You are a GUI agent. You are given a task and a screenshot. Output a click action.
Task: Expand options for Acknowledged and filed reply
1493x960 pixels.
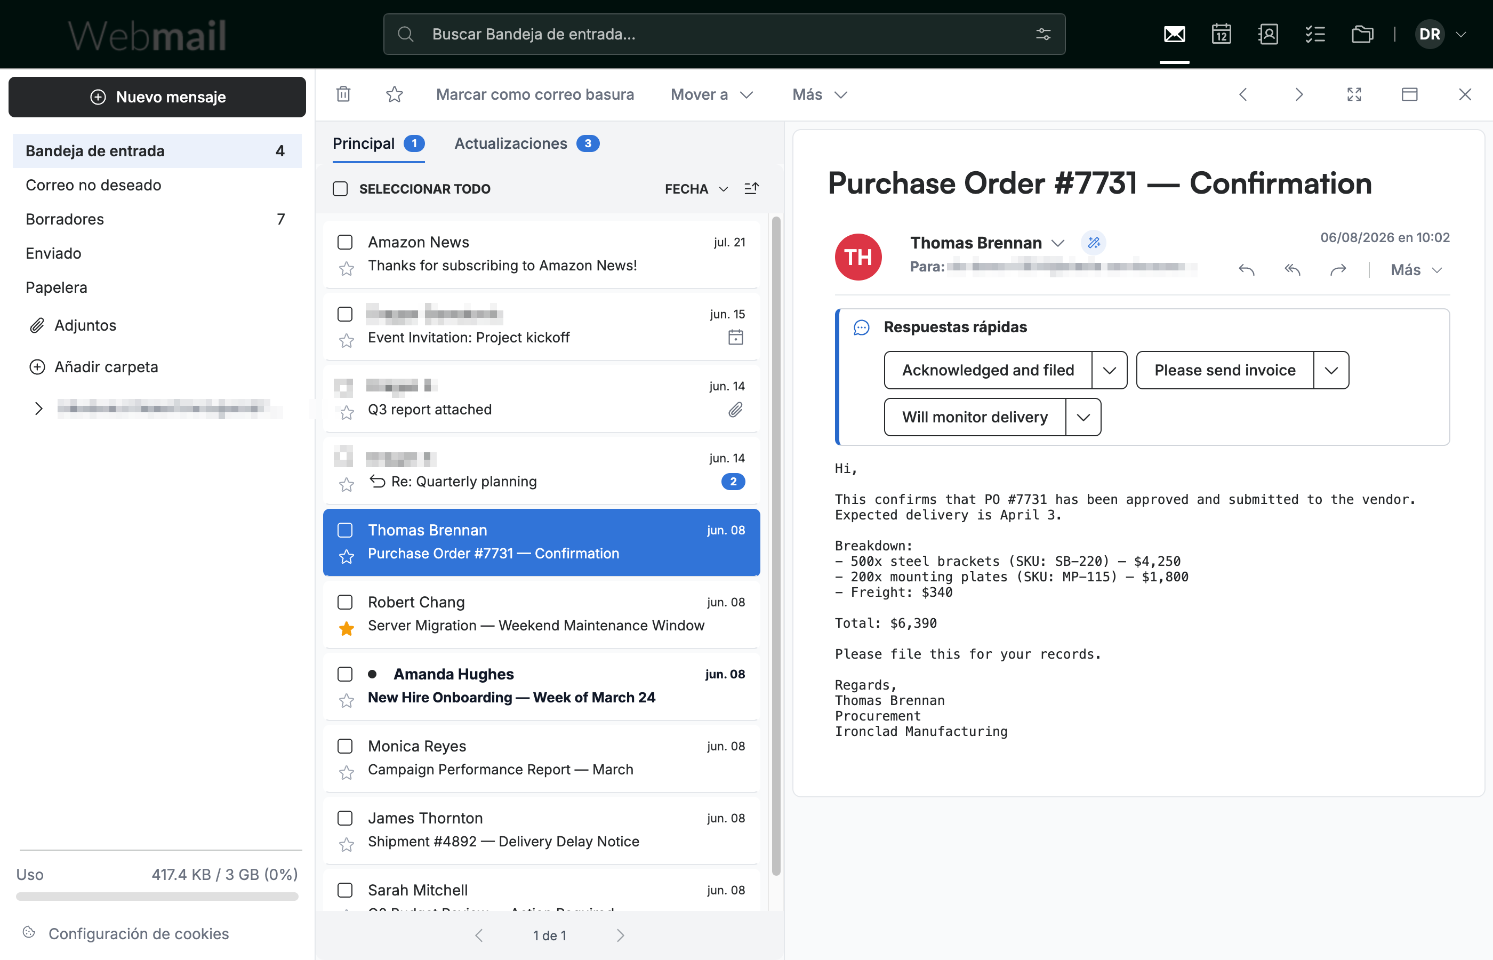point(1109,370)
